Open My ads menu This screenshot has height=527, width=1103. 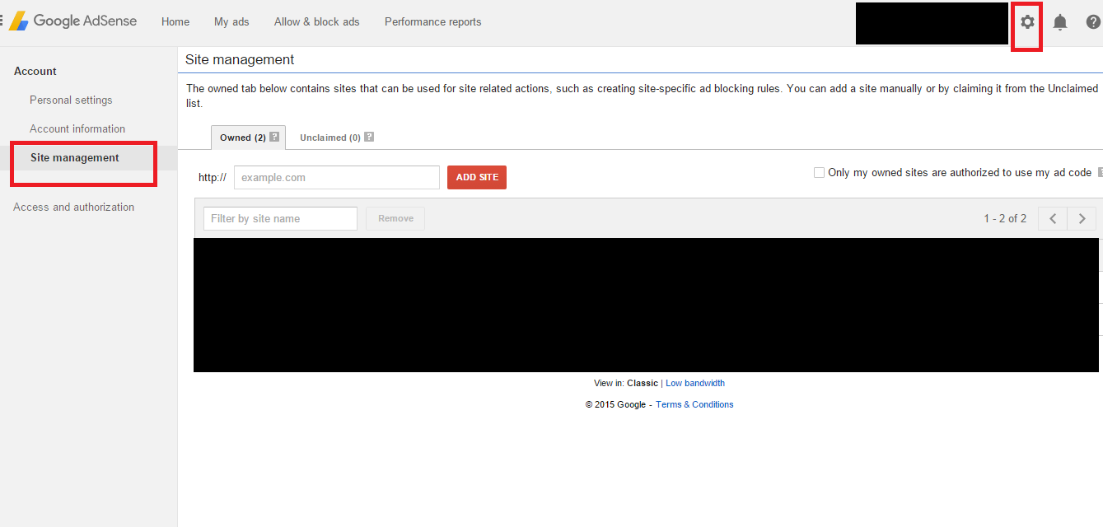(231, 22)
